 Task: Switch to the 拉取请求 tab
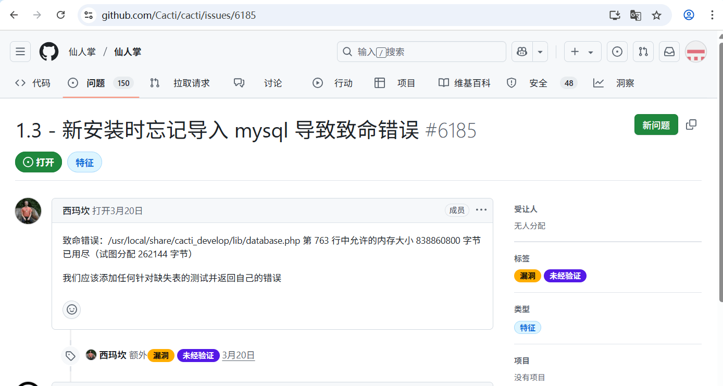click(x=180, y=83)
